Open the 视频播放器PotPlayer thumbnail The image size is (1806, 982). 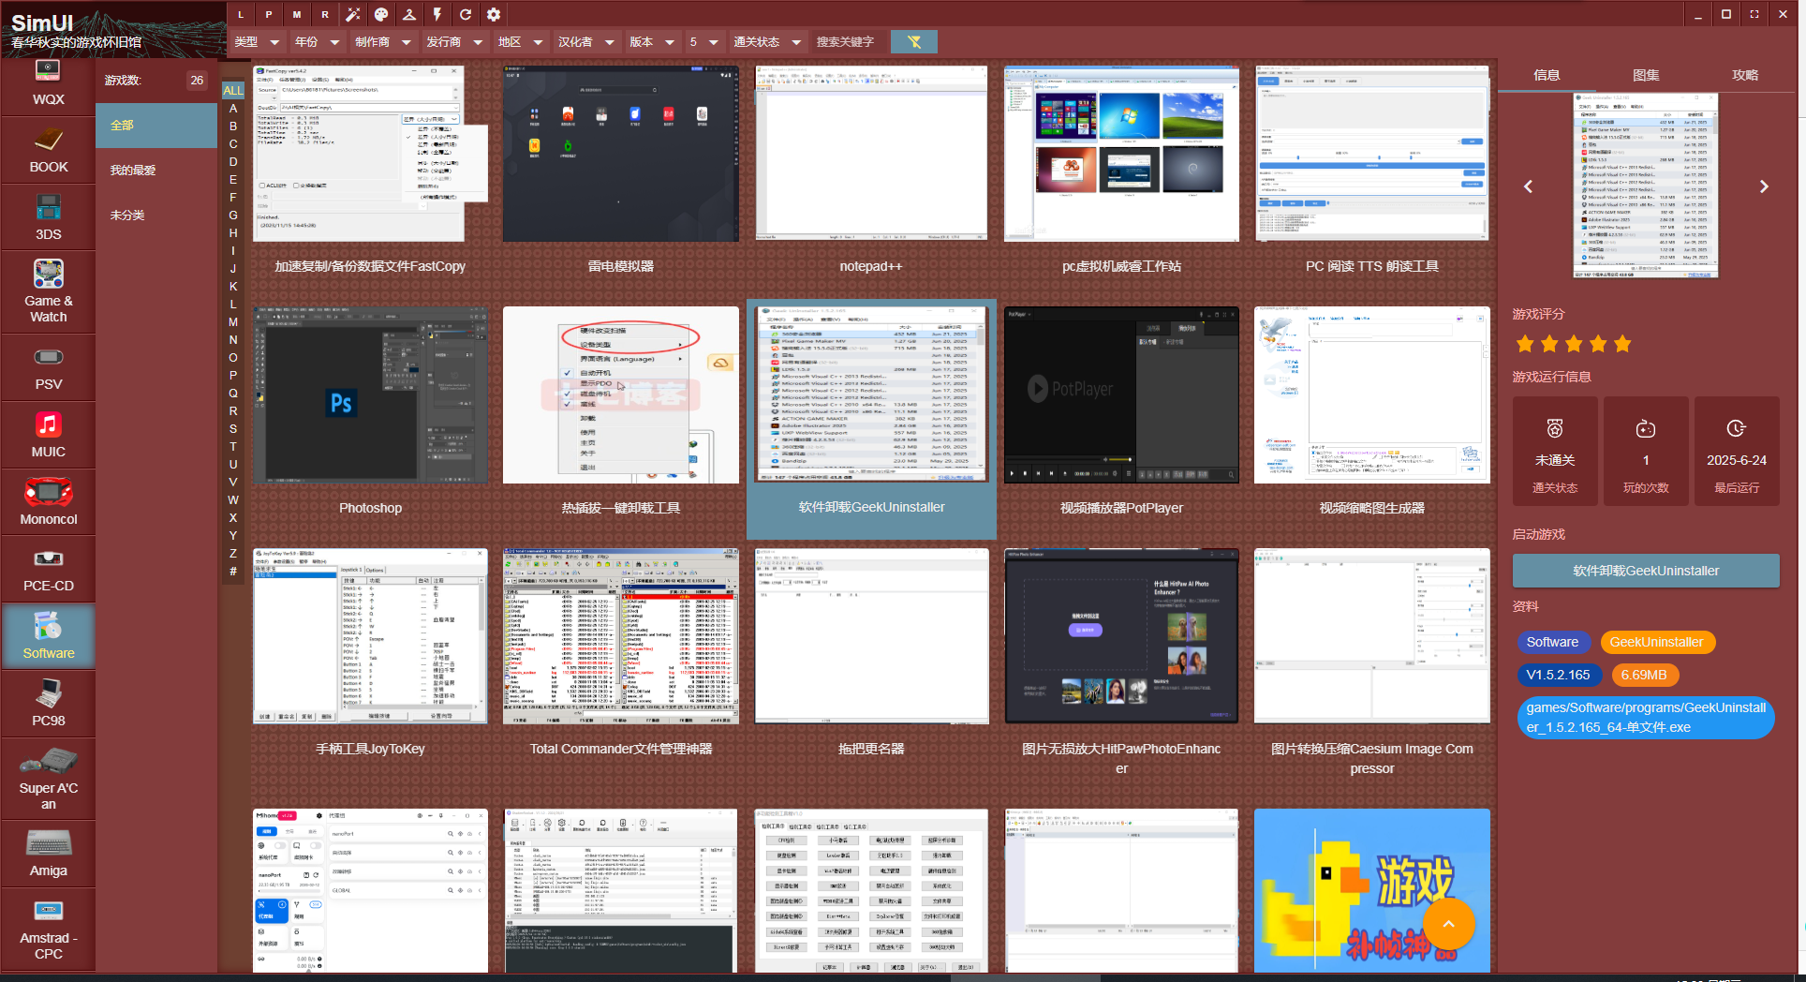(1121, 394)
